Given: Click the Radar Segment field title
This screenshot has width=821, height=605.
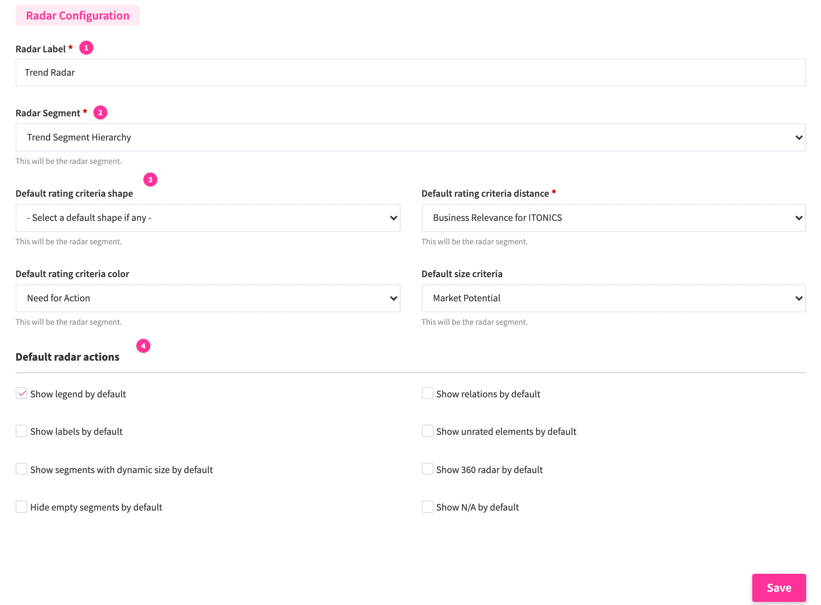Looking at the screenshot, I should click(48, 113).
